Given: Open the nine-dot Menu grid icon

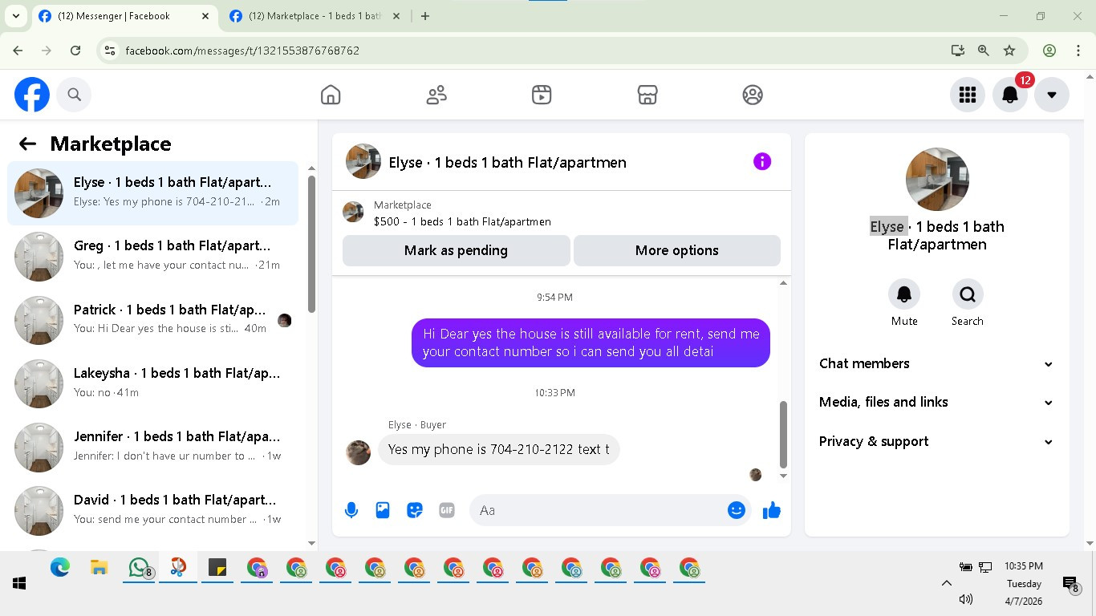Looking at the screenshot, I should tap(968, 95).
